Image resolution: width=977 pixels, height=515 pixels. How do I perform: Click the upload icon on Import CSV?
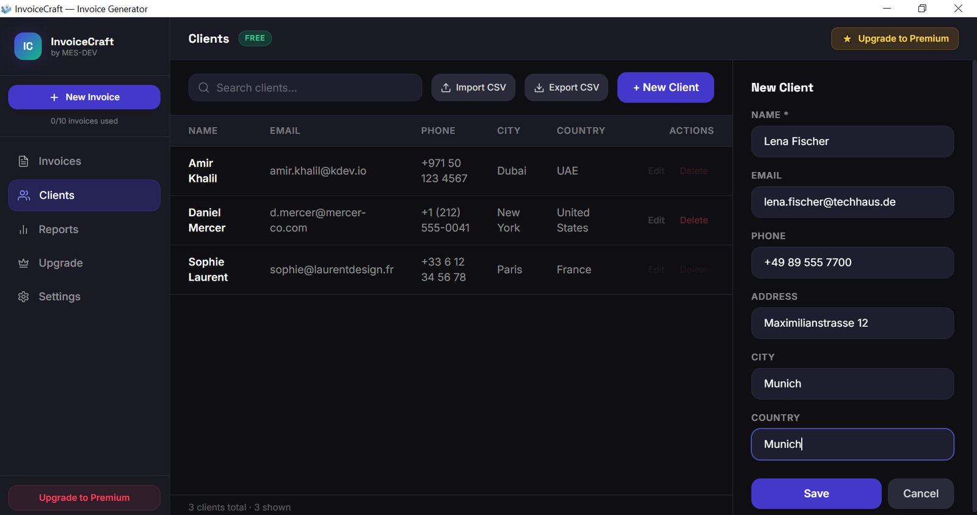pos(446,88)
